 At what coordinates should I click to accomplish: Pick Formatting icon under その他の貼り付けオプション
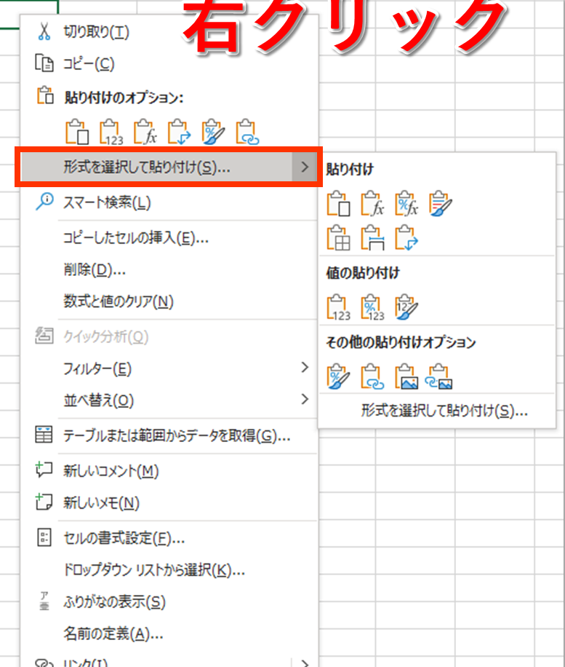click(338, 376)
